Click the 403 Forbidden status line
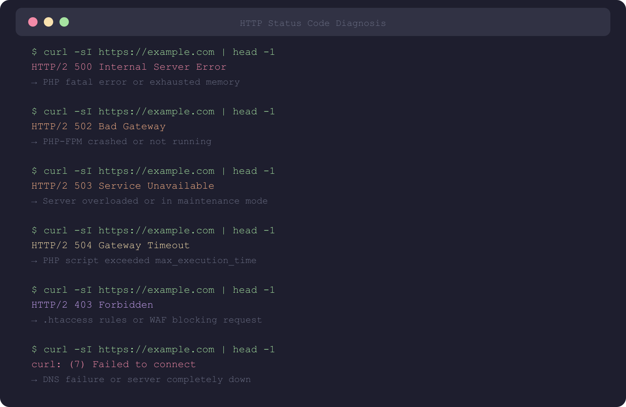The width and height of the screenshot is (626, 407). [x=92, y=304]
